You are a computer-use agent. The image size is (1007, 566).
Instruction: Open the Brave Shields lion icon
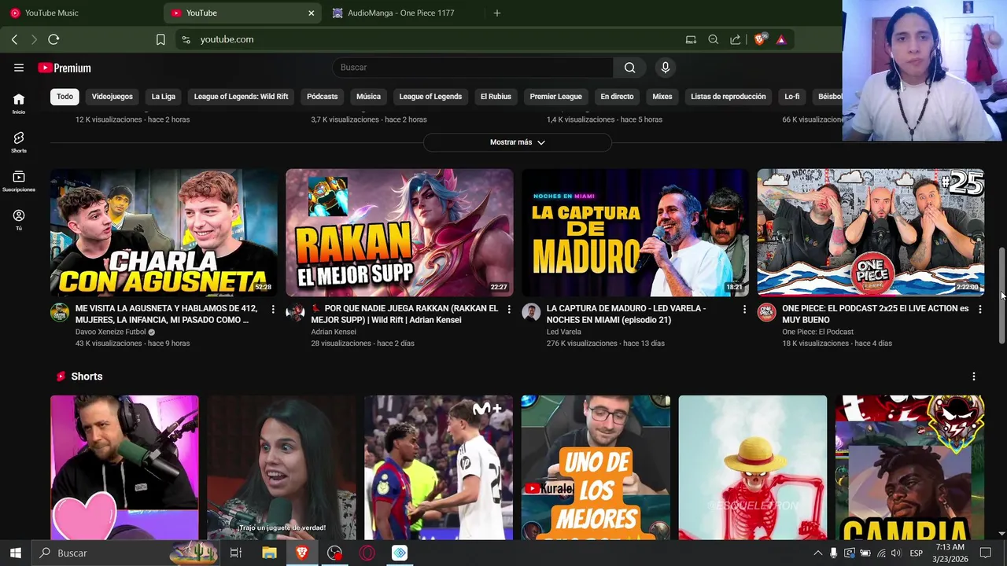[760, 39]
